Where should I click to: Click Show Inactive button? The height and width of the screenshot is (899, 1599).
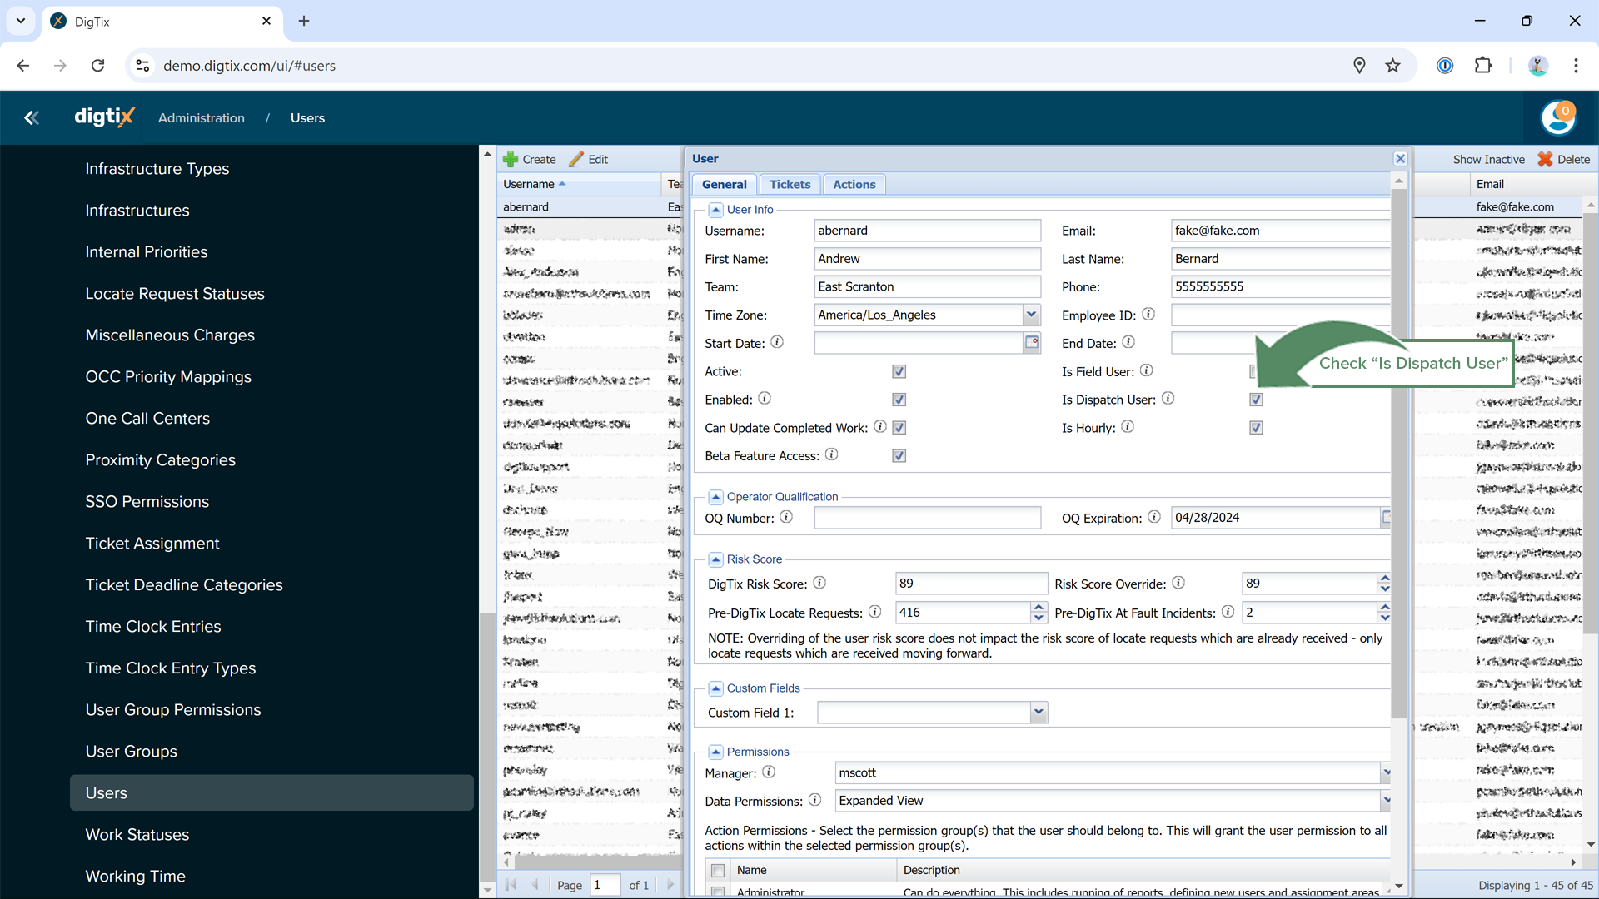(x=1488, y=159)
